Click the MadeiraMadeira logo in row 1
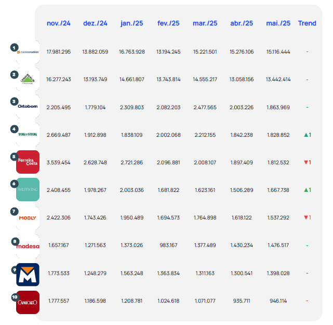The image size is (333, 325). [x=28, y=52]
